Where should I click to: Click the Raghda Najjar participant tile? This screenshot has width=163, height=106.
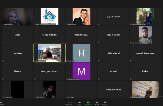pos(81,35)
